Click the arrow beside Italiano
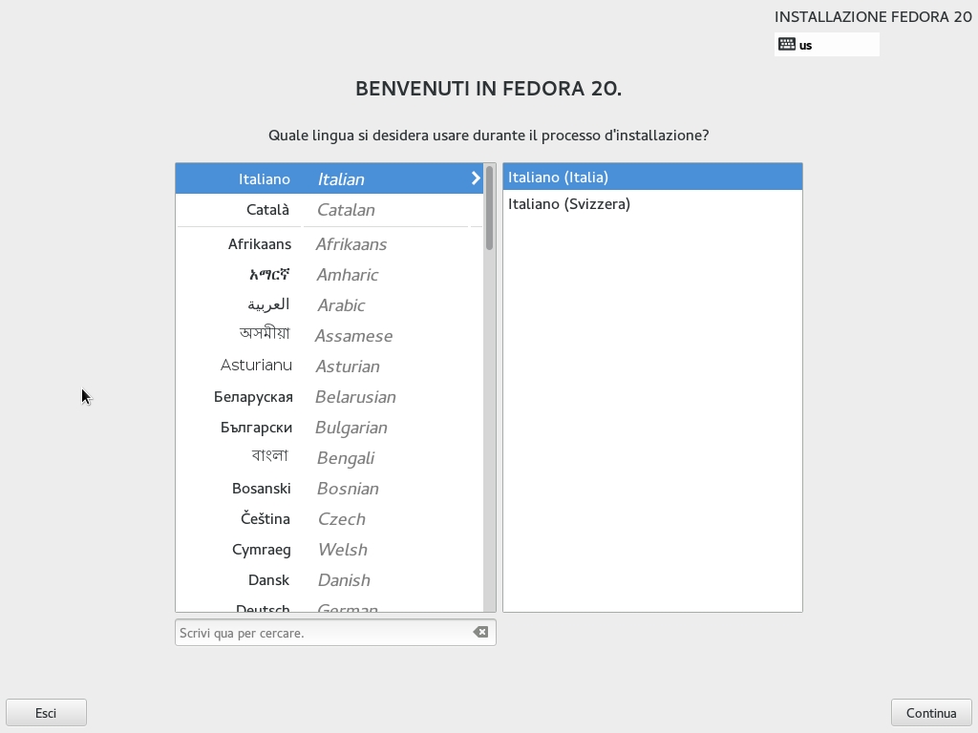 (x=475, y=178)
